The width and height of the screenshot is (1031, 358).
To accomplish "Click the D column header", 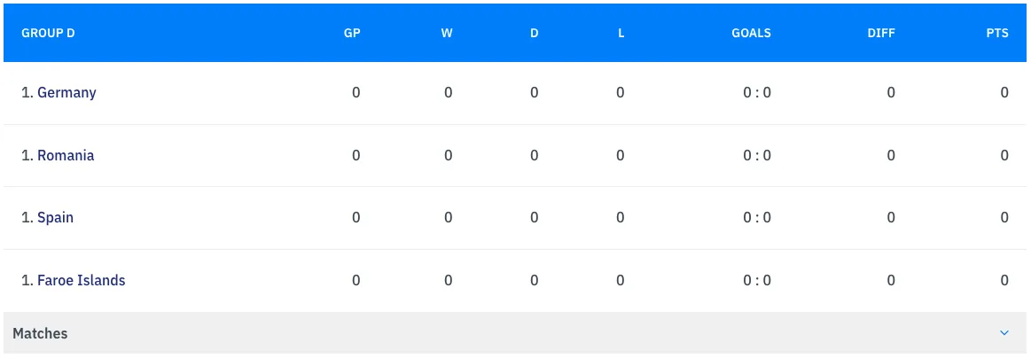I will pos(534,33).
